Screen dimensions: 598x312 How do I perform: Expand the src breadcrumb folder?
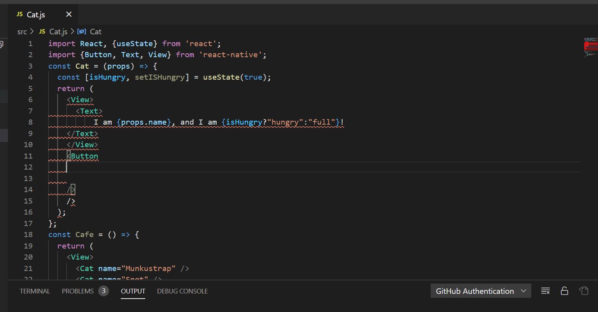click(22, 32)
